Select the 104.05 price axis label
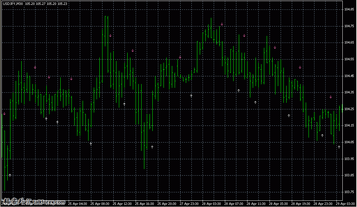 [x=349, y=142]
